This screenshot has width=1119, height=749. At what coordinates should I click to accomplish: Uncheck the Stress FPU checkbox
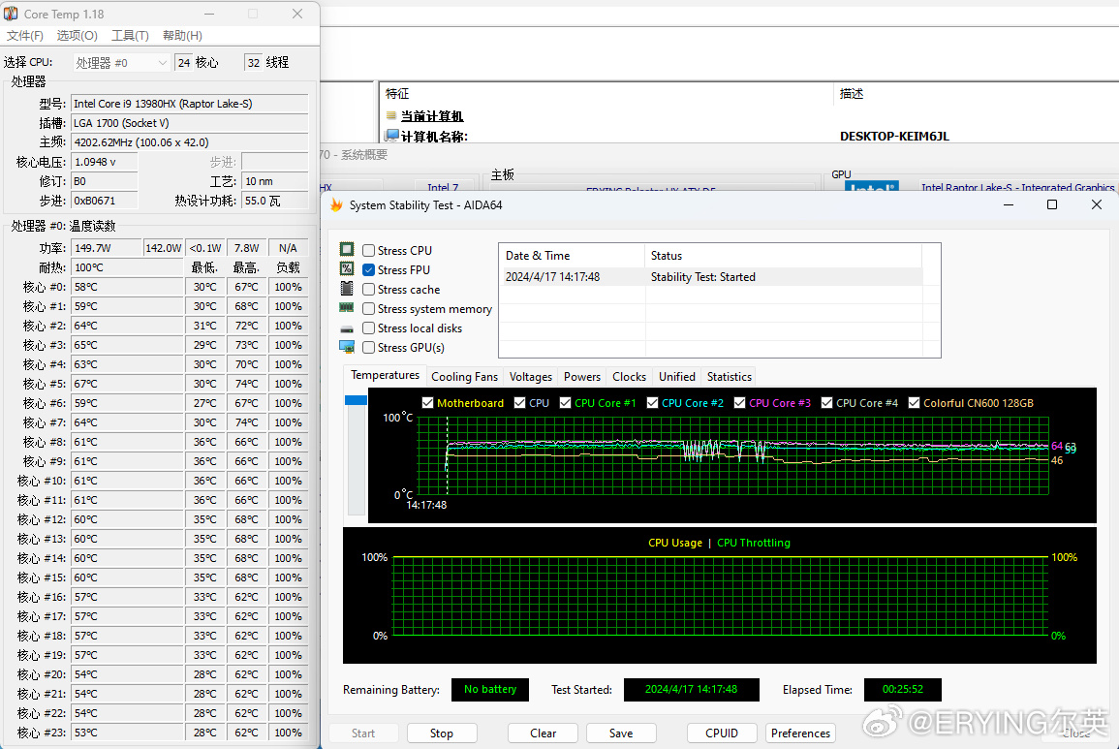(368, 269)
